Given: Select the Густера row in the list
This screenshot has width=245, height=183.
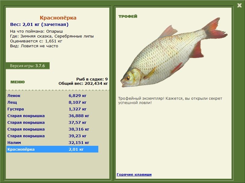Looking at the screenshot, I should coord(52,109).
